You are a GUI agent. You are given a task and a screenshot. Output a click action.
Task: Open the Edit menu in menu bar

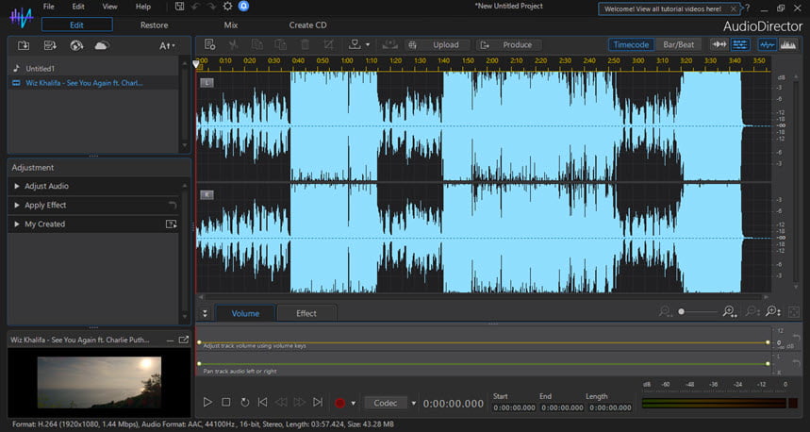[78, 7]
